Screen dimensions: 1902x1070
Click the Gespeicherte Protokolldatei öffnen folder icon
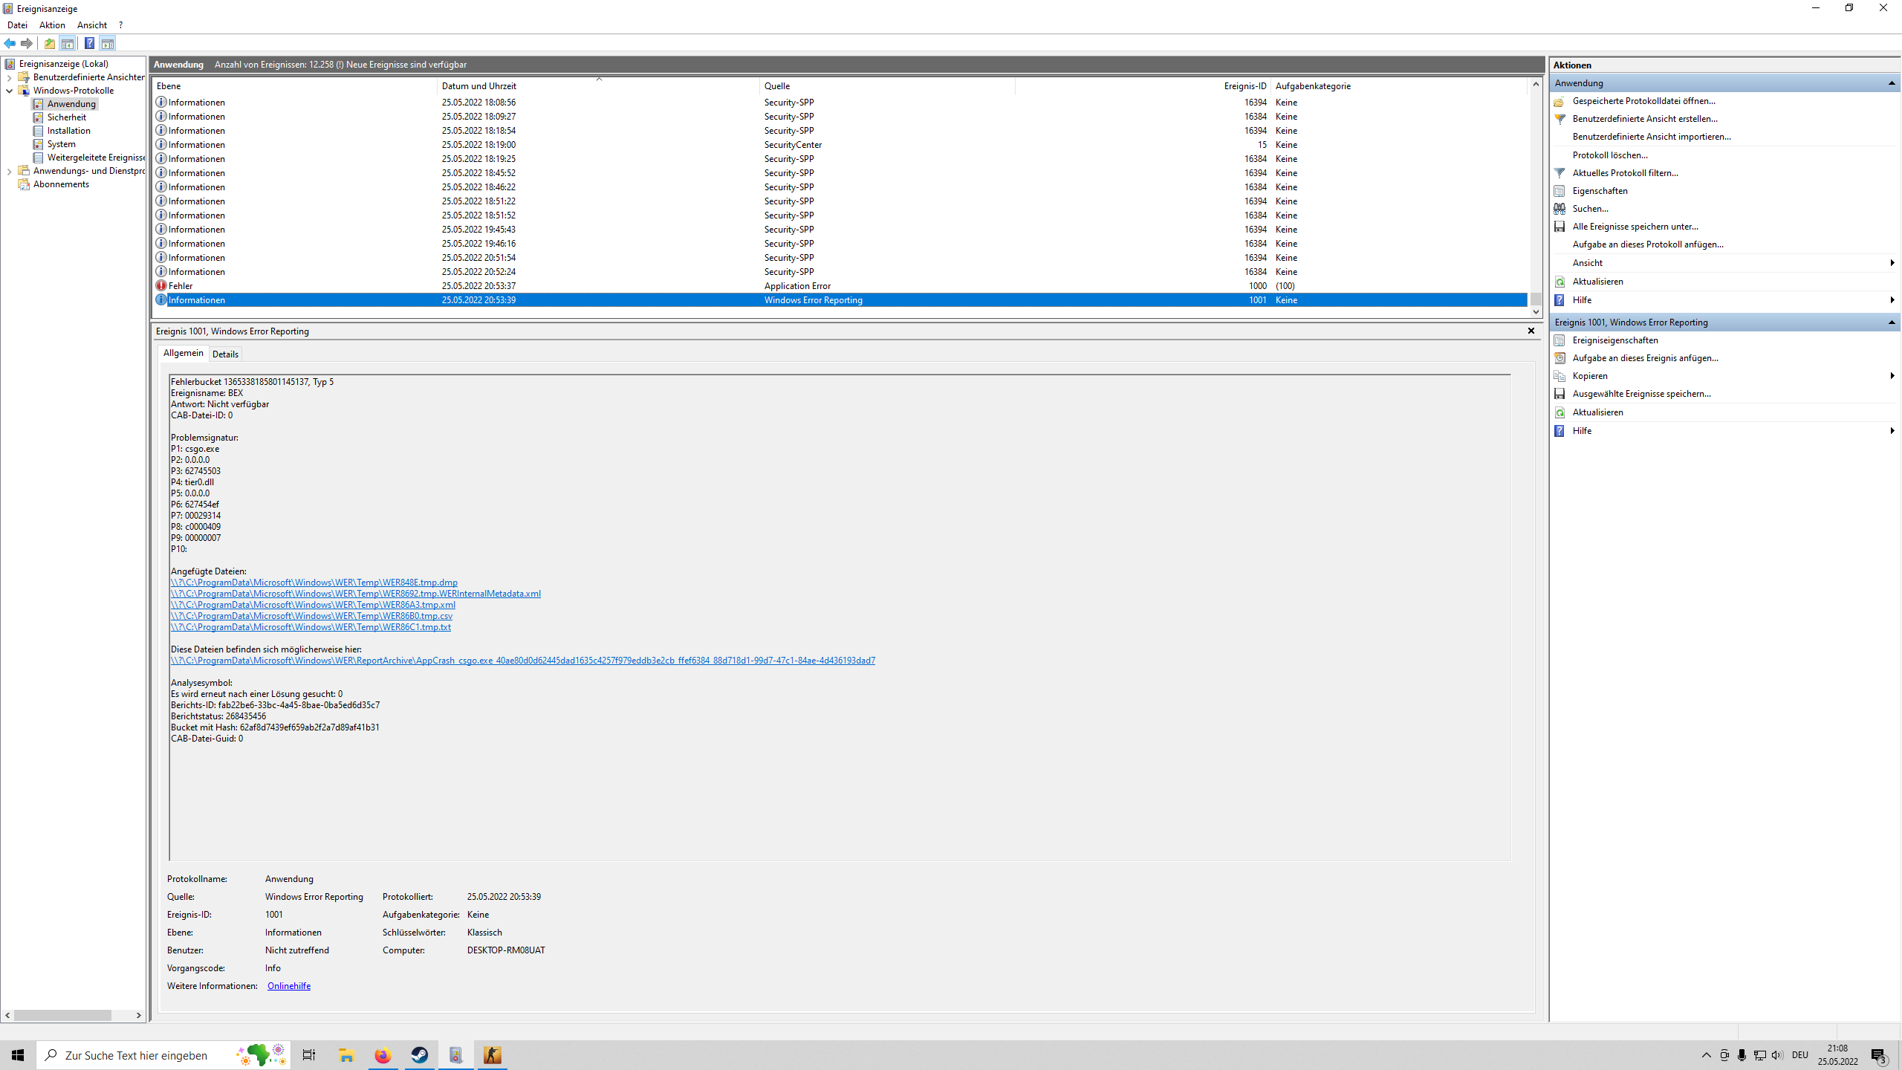(x=1559, y=101)
